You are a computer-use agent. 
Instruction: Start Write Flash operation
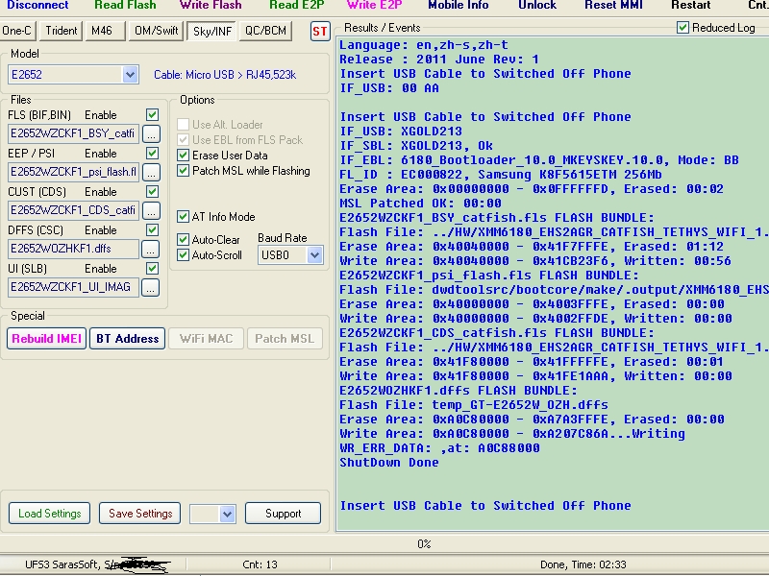click(211, 6)
